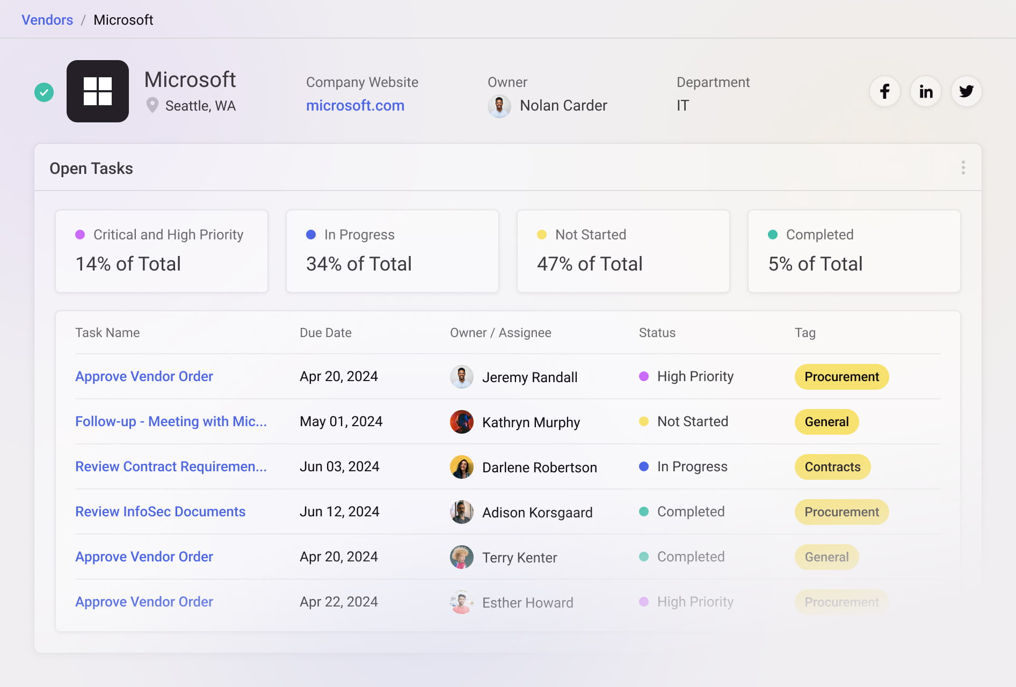Viewport: 1016px width, 687px height.
Task: Click the Contracts tag
Action: point(832,467)
